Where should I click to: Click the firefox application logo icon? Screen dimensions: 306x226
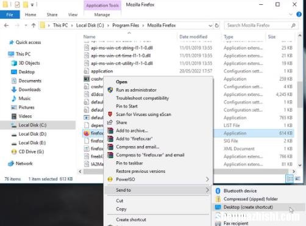87,133
